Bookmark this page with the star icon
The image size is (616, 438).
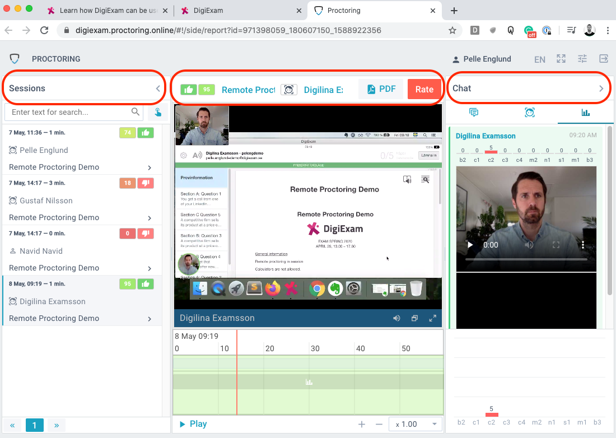pos(452,31)
